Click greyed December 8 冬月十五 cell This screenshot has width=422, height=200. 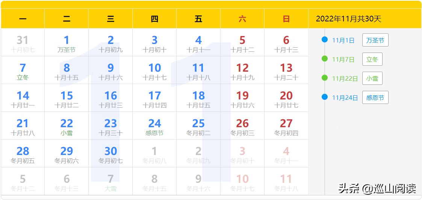[x=154, y=181]
